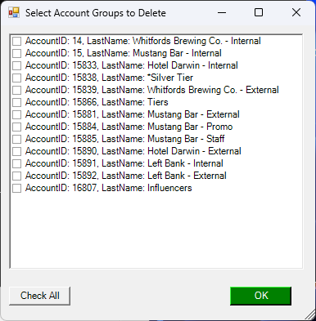Check the Tiers account group box

coord(16,102)
